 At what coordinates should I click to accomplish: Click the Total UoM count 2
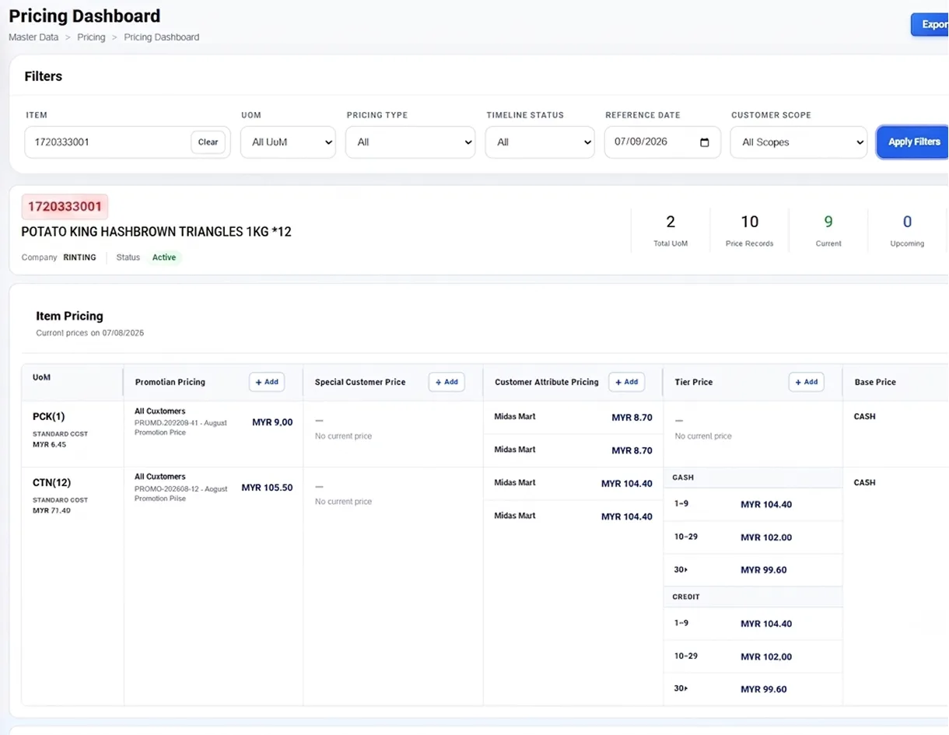tap(671, 222)
